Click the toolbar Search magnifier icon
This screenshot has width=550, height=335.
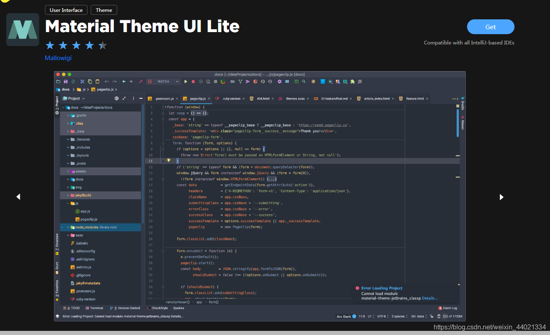click(304, 81)
